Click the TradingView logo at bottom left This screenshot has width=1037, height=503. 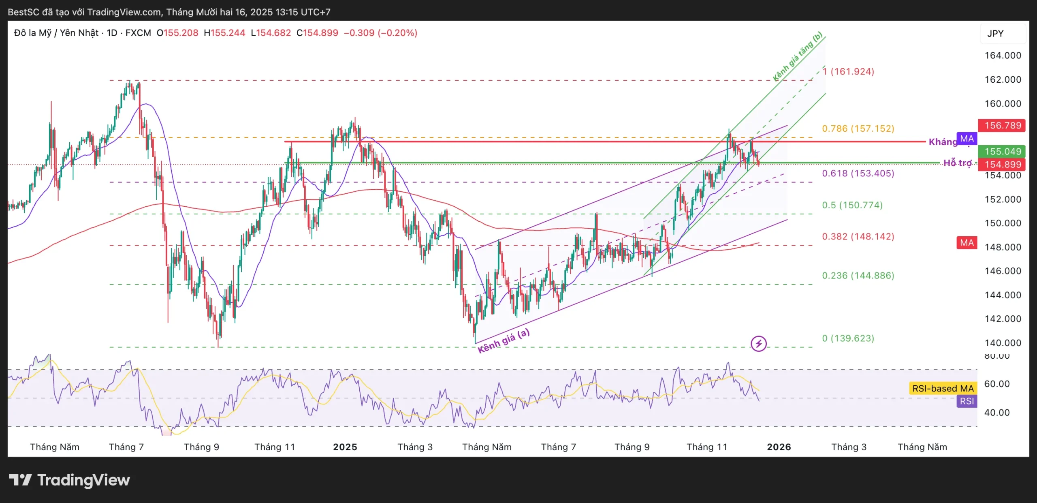click(x=69, y=480)
